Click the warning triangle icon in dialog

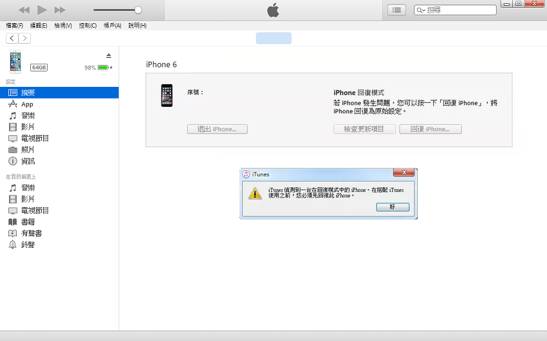pos(255,193)
